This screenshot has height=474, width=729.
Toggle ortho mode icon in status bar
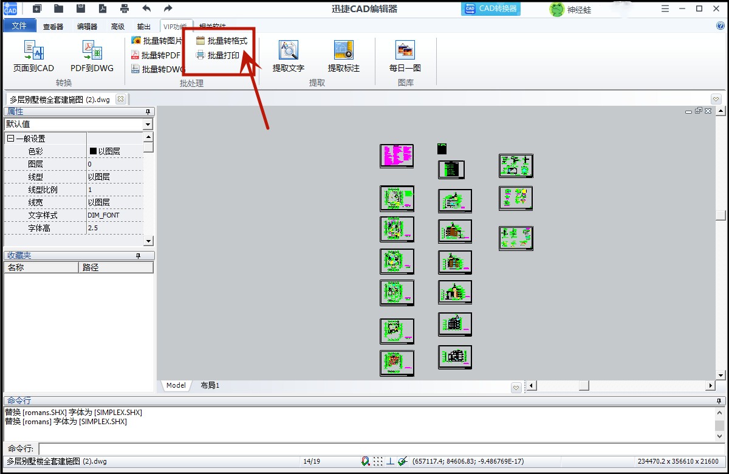(x=390, y=461)
